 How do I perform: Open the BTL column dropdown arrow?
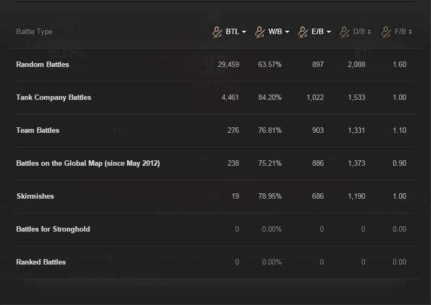[244, 32]
